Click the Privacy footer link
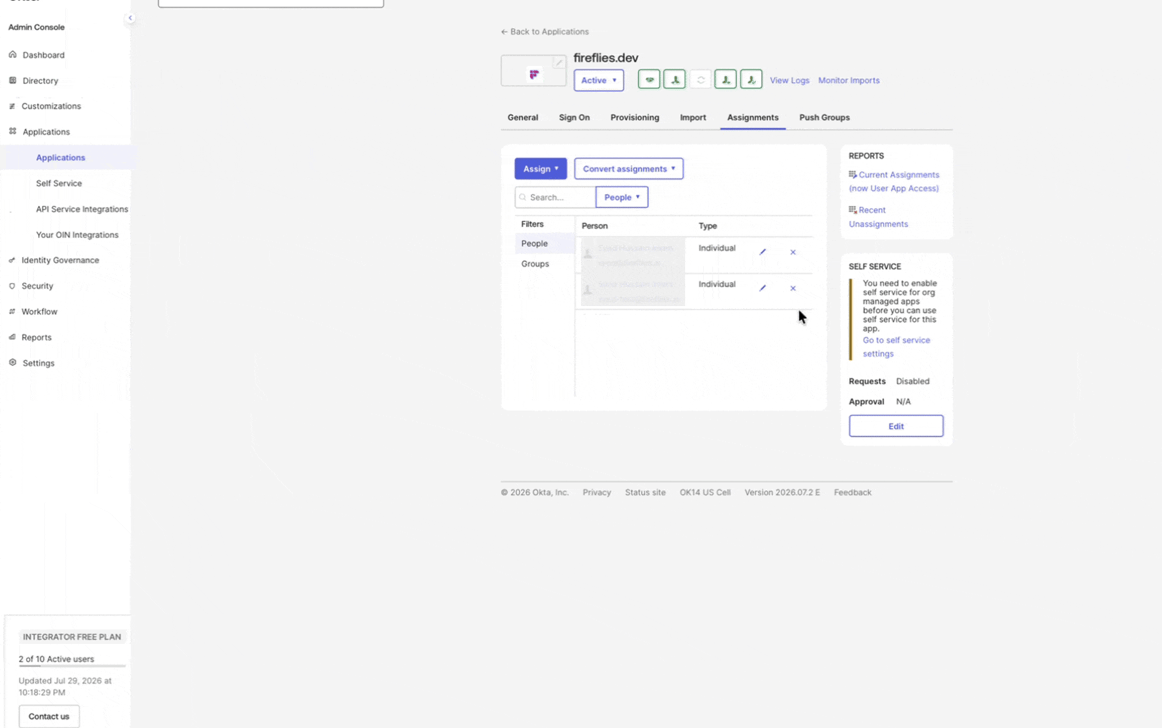This screenshot has height=728, width=1162. (597, 492)
